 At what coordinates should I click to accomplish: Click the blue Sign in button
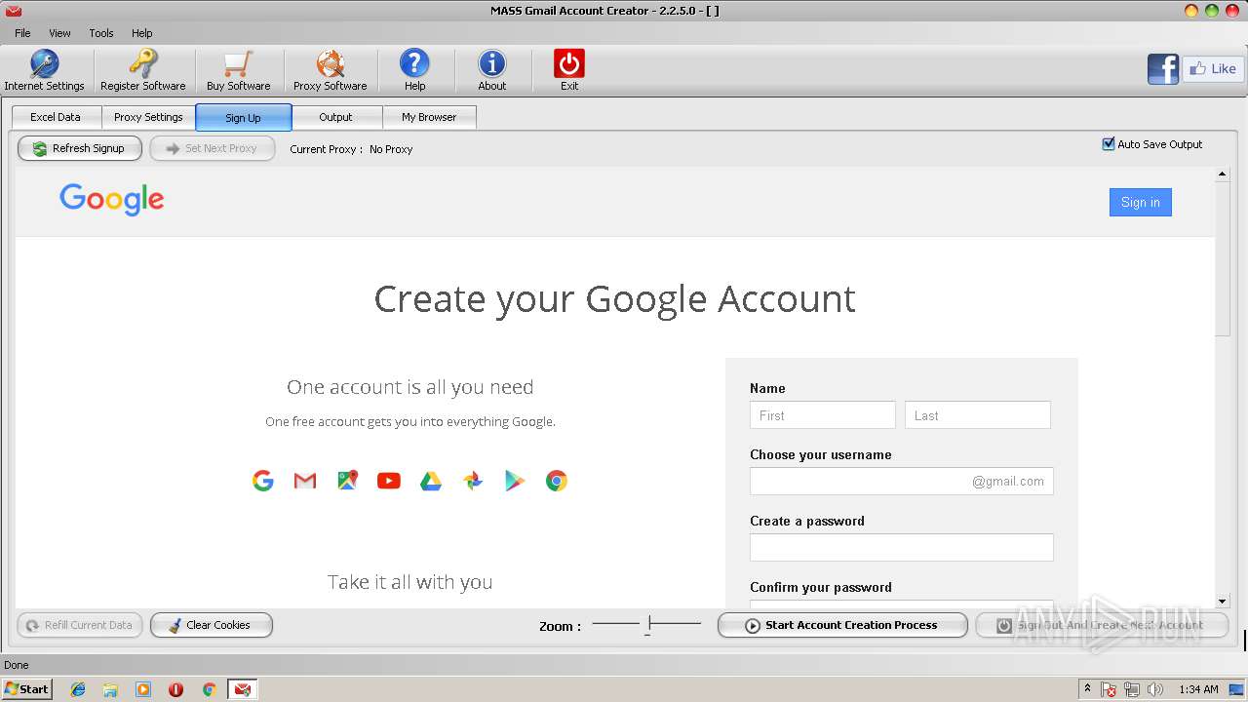[1140, 203]
